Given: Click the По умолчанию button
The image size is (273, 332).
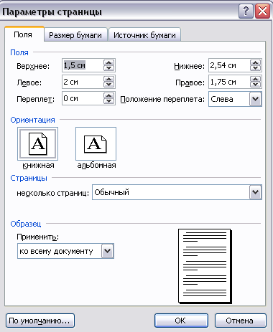Looking at the screenshot, I should [x=40, y=321].
